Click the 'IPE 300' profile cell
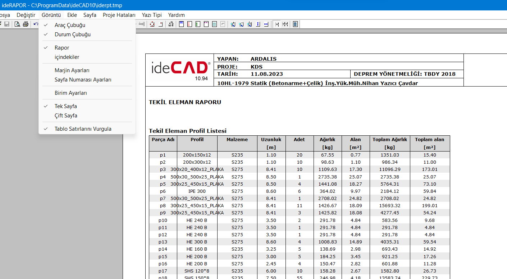The height and width of the screenshot is (279, 507). click(197, 191)
